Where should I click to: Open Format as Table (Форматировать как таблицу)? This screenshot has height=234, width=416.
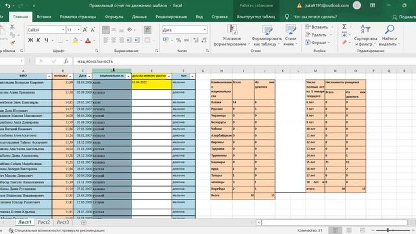[x=266, y=35]
